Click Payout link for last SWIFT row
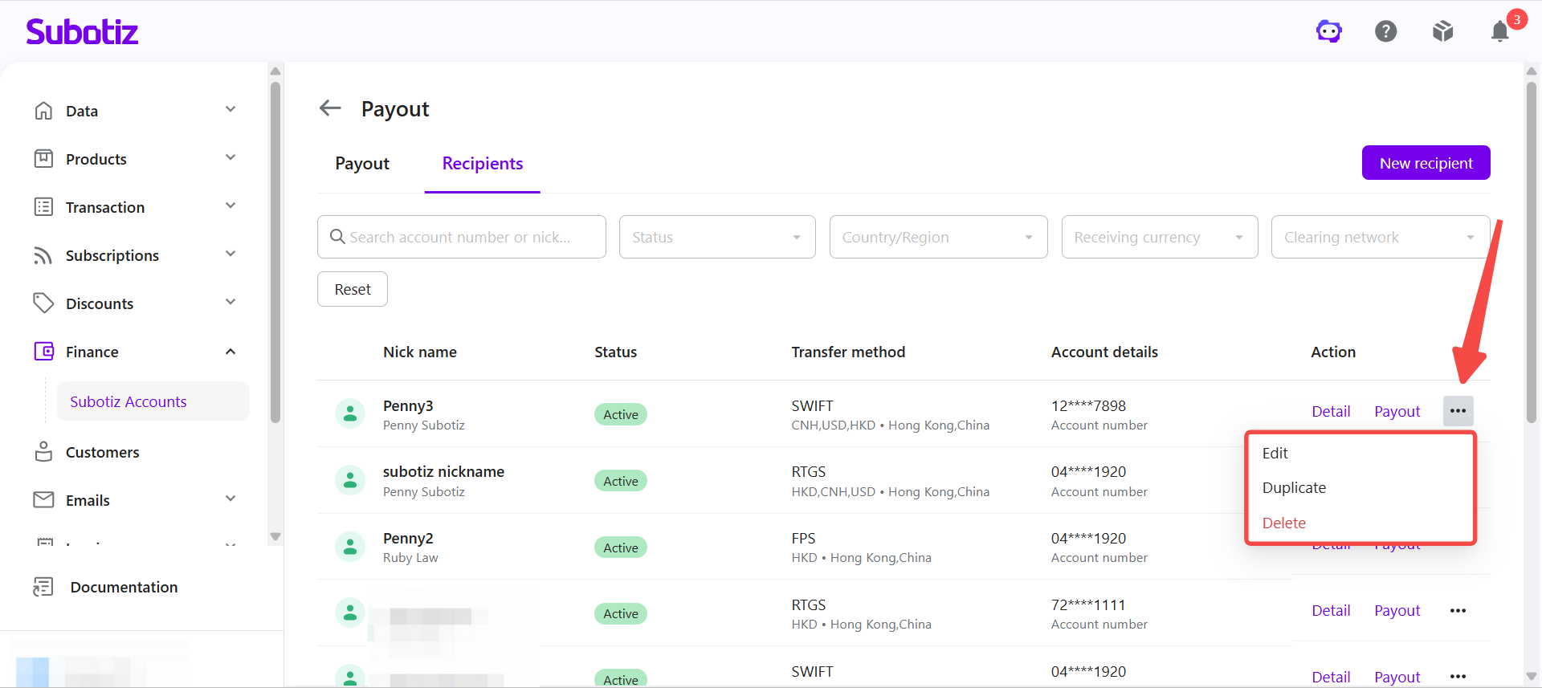The image size is (1542, 688). (x=1397, y=677)
